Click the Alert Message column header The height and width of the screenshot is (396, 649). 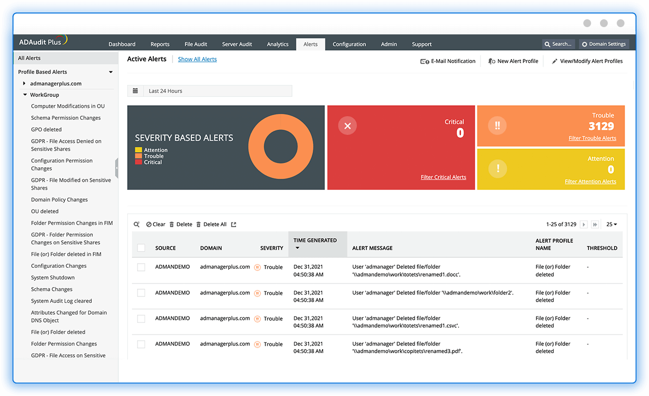(x=373, y=248)
